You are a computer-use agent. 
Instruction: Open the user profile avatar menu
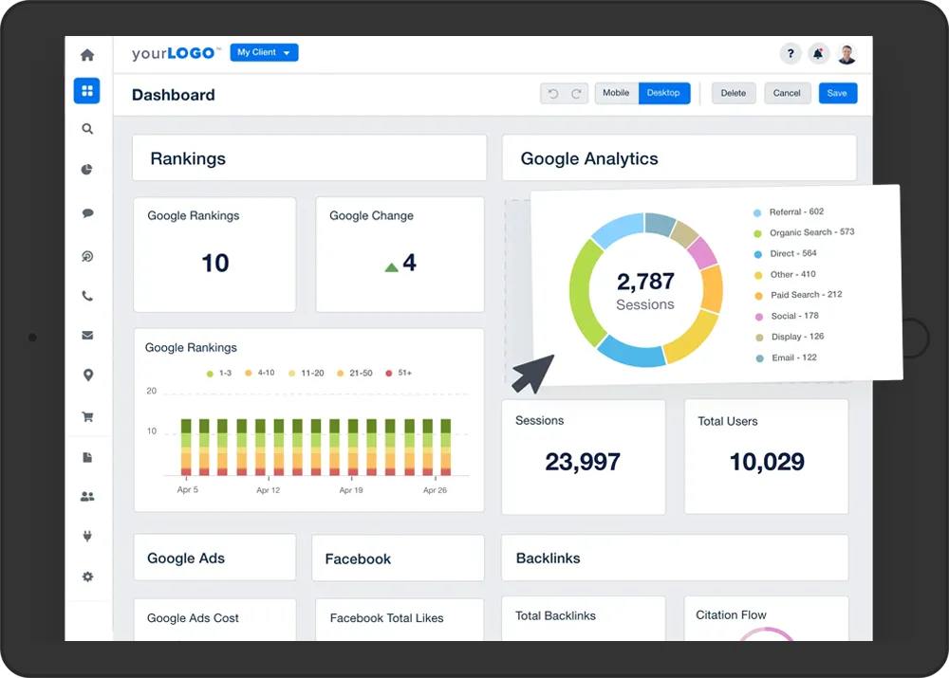point(847,54)
